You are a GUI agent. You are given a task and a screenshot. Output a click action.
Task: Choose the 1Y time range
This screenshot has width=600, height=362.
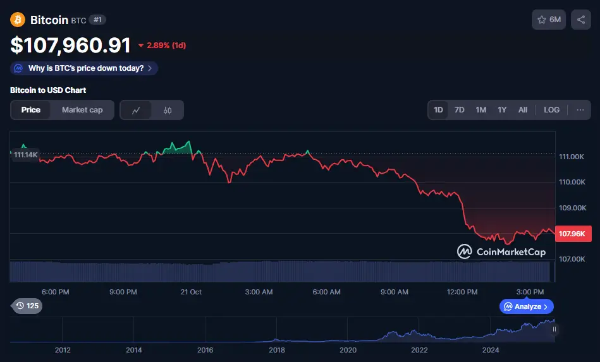pyautogui.click(x=502, y=110)
